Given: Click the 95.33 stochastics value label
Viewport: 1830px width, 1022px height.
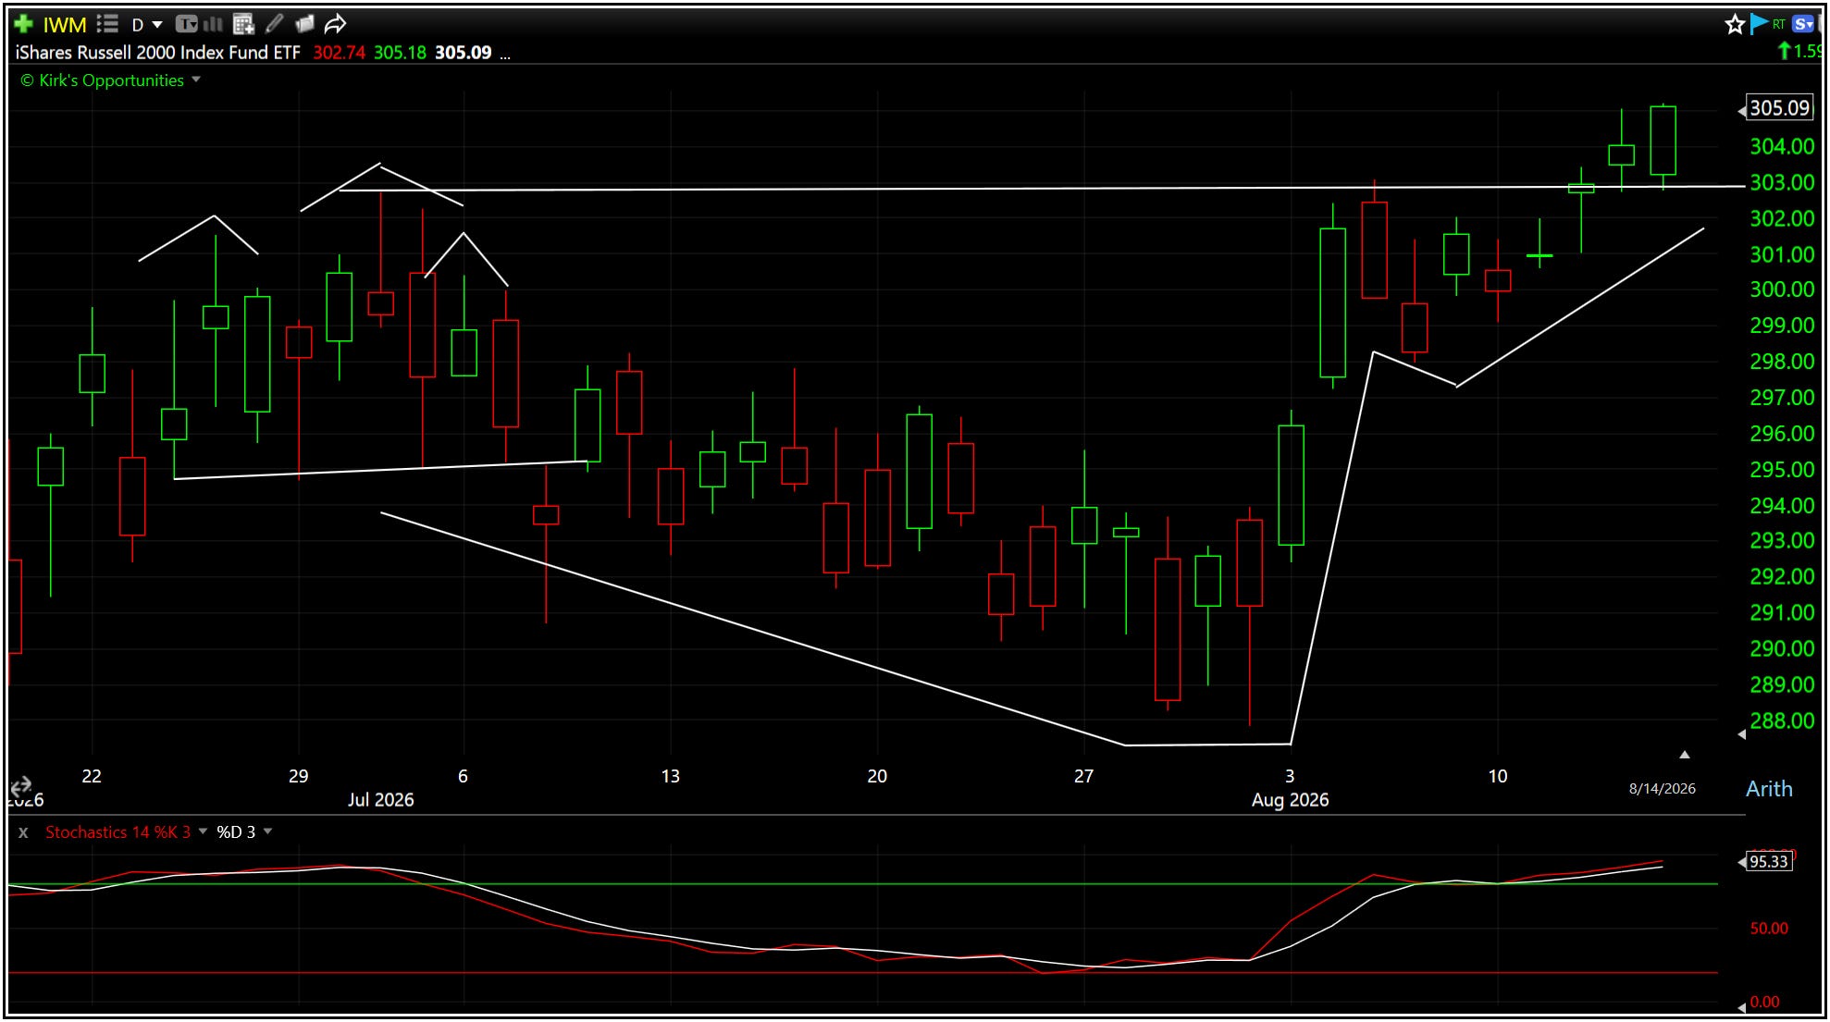Looking at the screenshot, I should (1769, 862).
